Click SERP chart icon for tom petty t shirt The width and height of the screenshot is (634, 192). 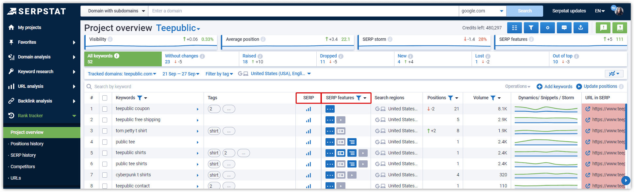click(x=309, y=131)
